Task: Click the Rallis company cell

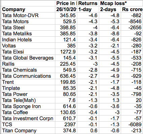Action: pyautogui.click(x=28, y=64)
